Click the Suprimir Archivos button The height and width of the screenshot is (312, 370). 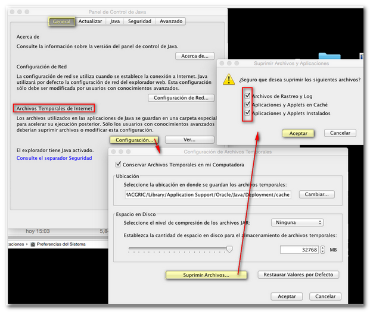coord(206,275)
